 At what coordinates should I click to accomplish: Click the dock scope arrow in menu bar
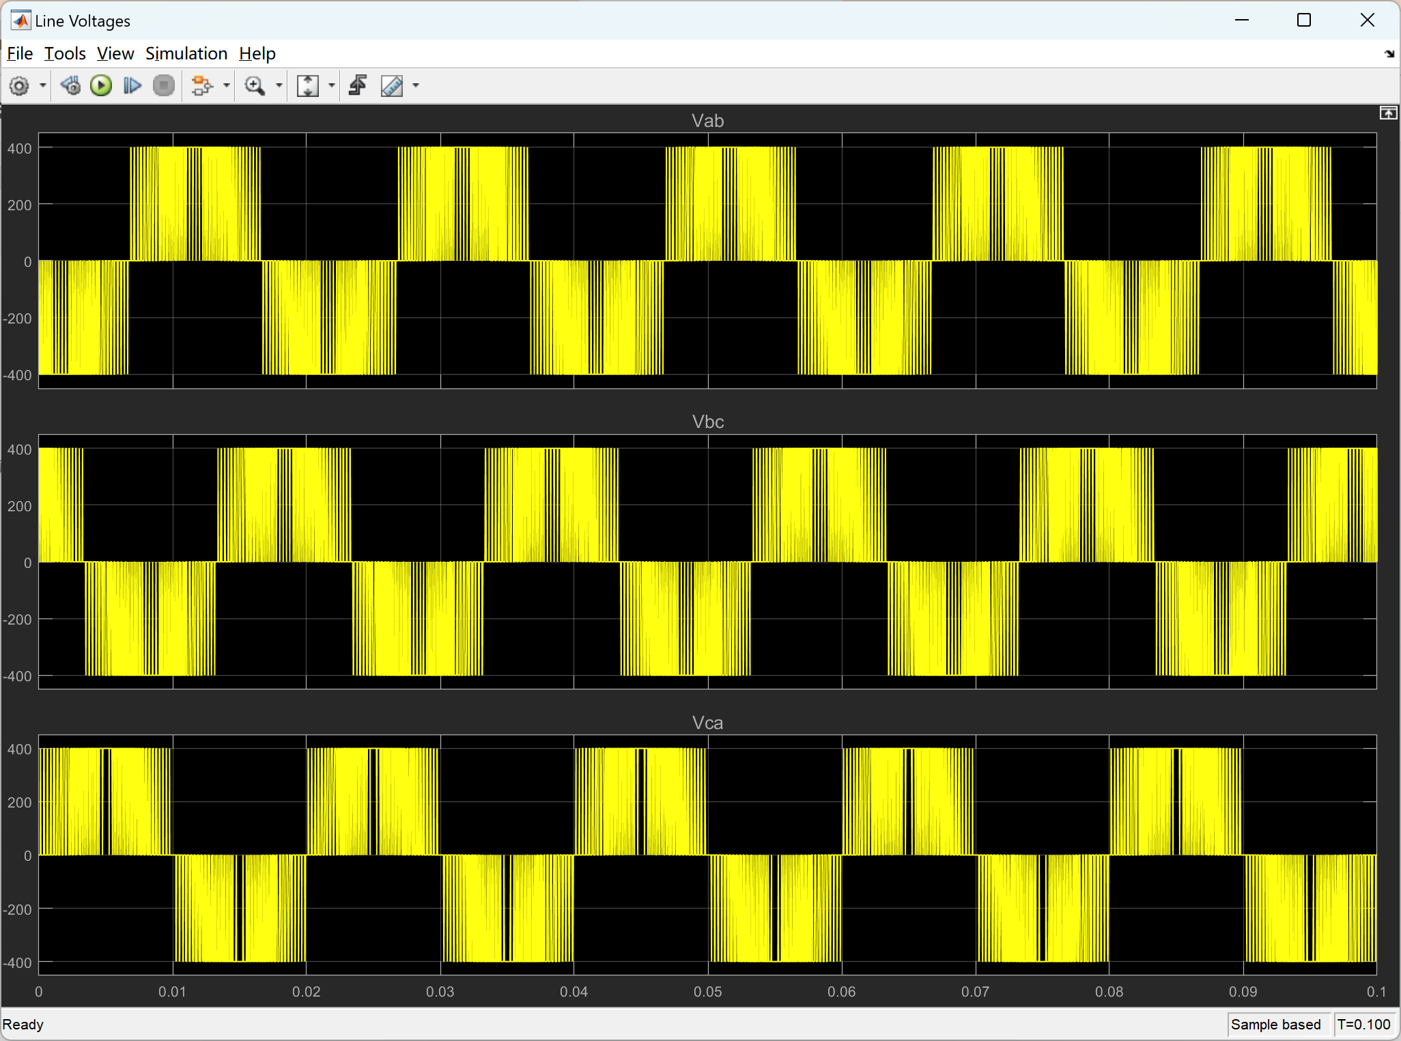click(1389, 54)
